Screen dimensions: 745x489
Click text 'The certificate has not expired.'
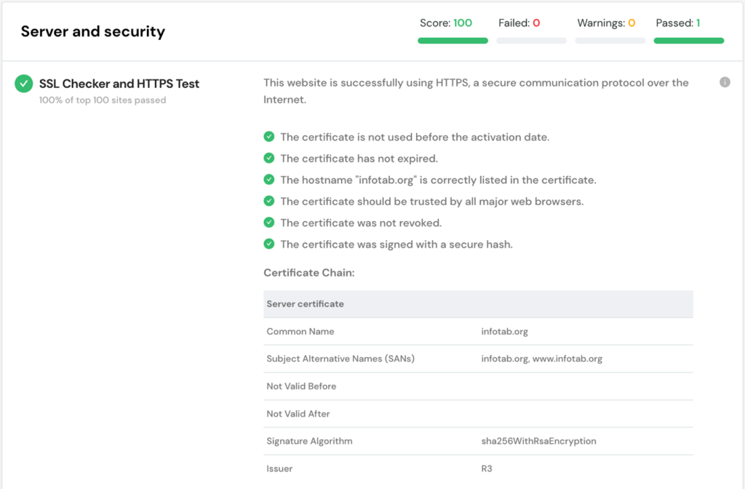coord(359,158)
